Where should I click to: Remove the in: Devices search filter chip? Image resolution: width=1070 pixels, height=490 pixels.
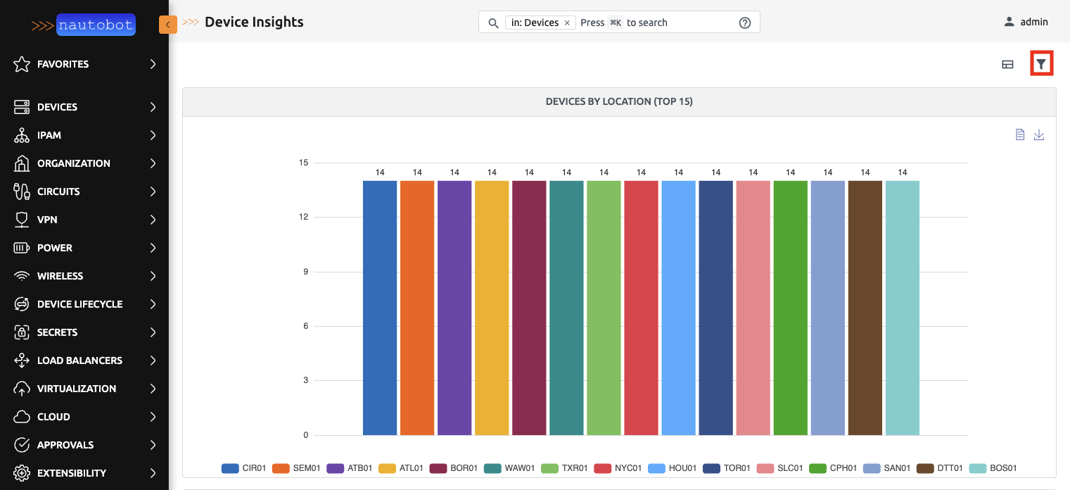click(567, 22)
